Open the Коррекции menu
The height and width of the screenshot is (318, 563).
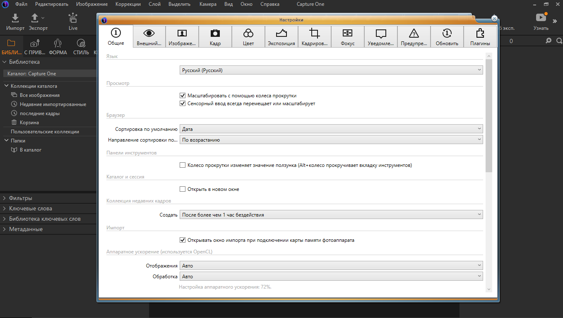pos(128,4)
